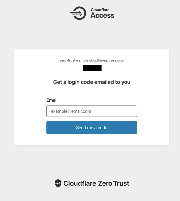Click the example@email.com placeholder text

[x=71, y=111]
